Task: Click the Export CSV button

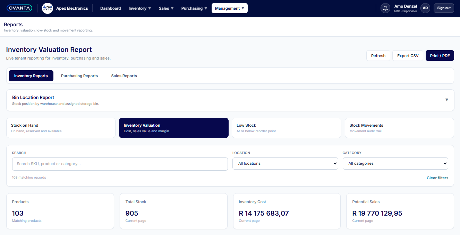Action: pos(408,56)
